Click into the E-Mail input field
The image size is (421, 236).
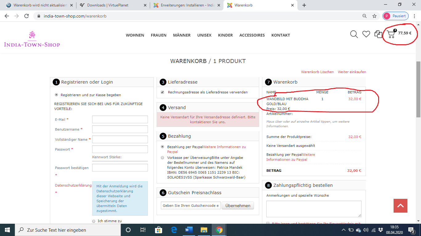[x=120, y=120]
